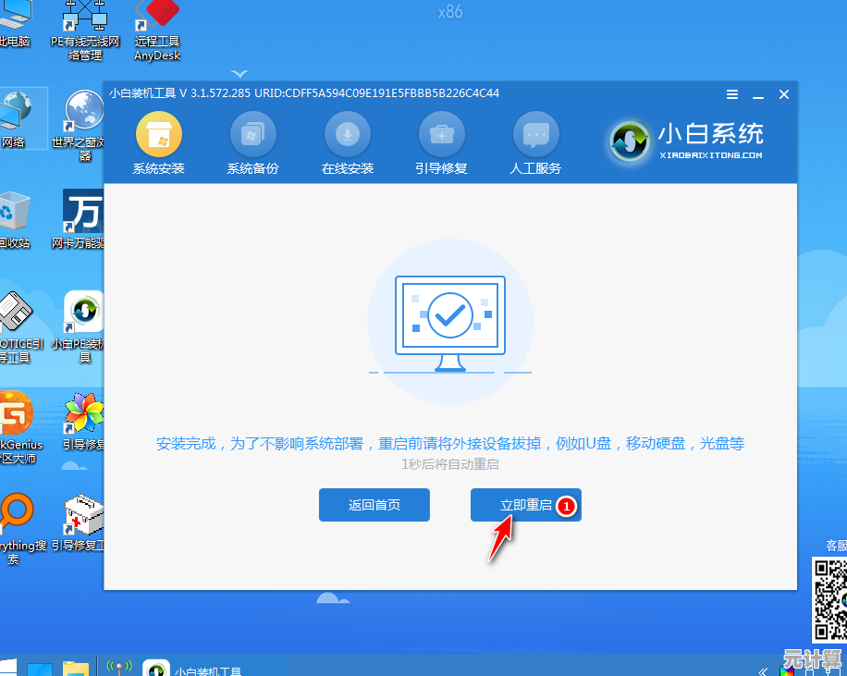Expand the system tray chevron arrows
Screen dimensions: 847x676
pyautogui.click(x=764, y=671)
